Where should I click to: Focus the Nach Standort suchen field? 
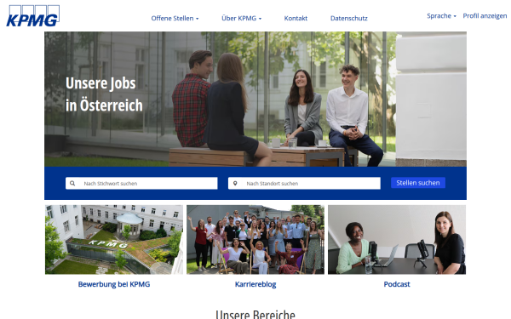point(304,183)
